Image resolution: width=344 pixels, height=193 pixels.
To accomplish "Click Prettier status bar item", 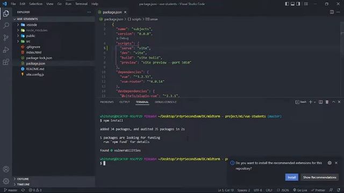I will click(318, 190).
